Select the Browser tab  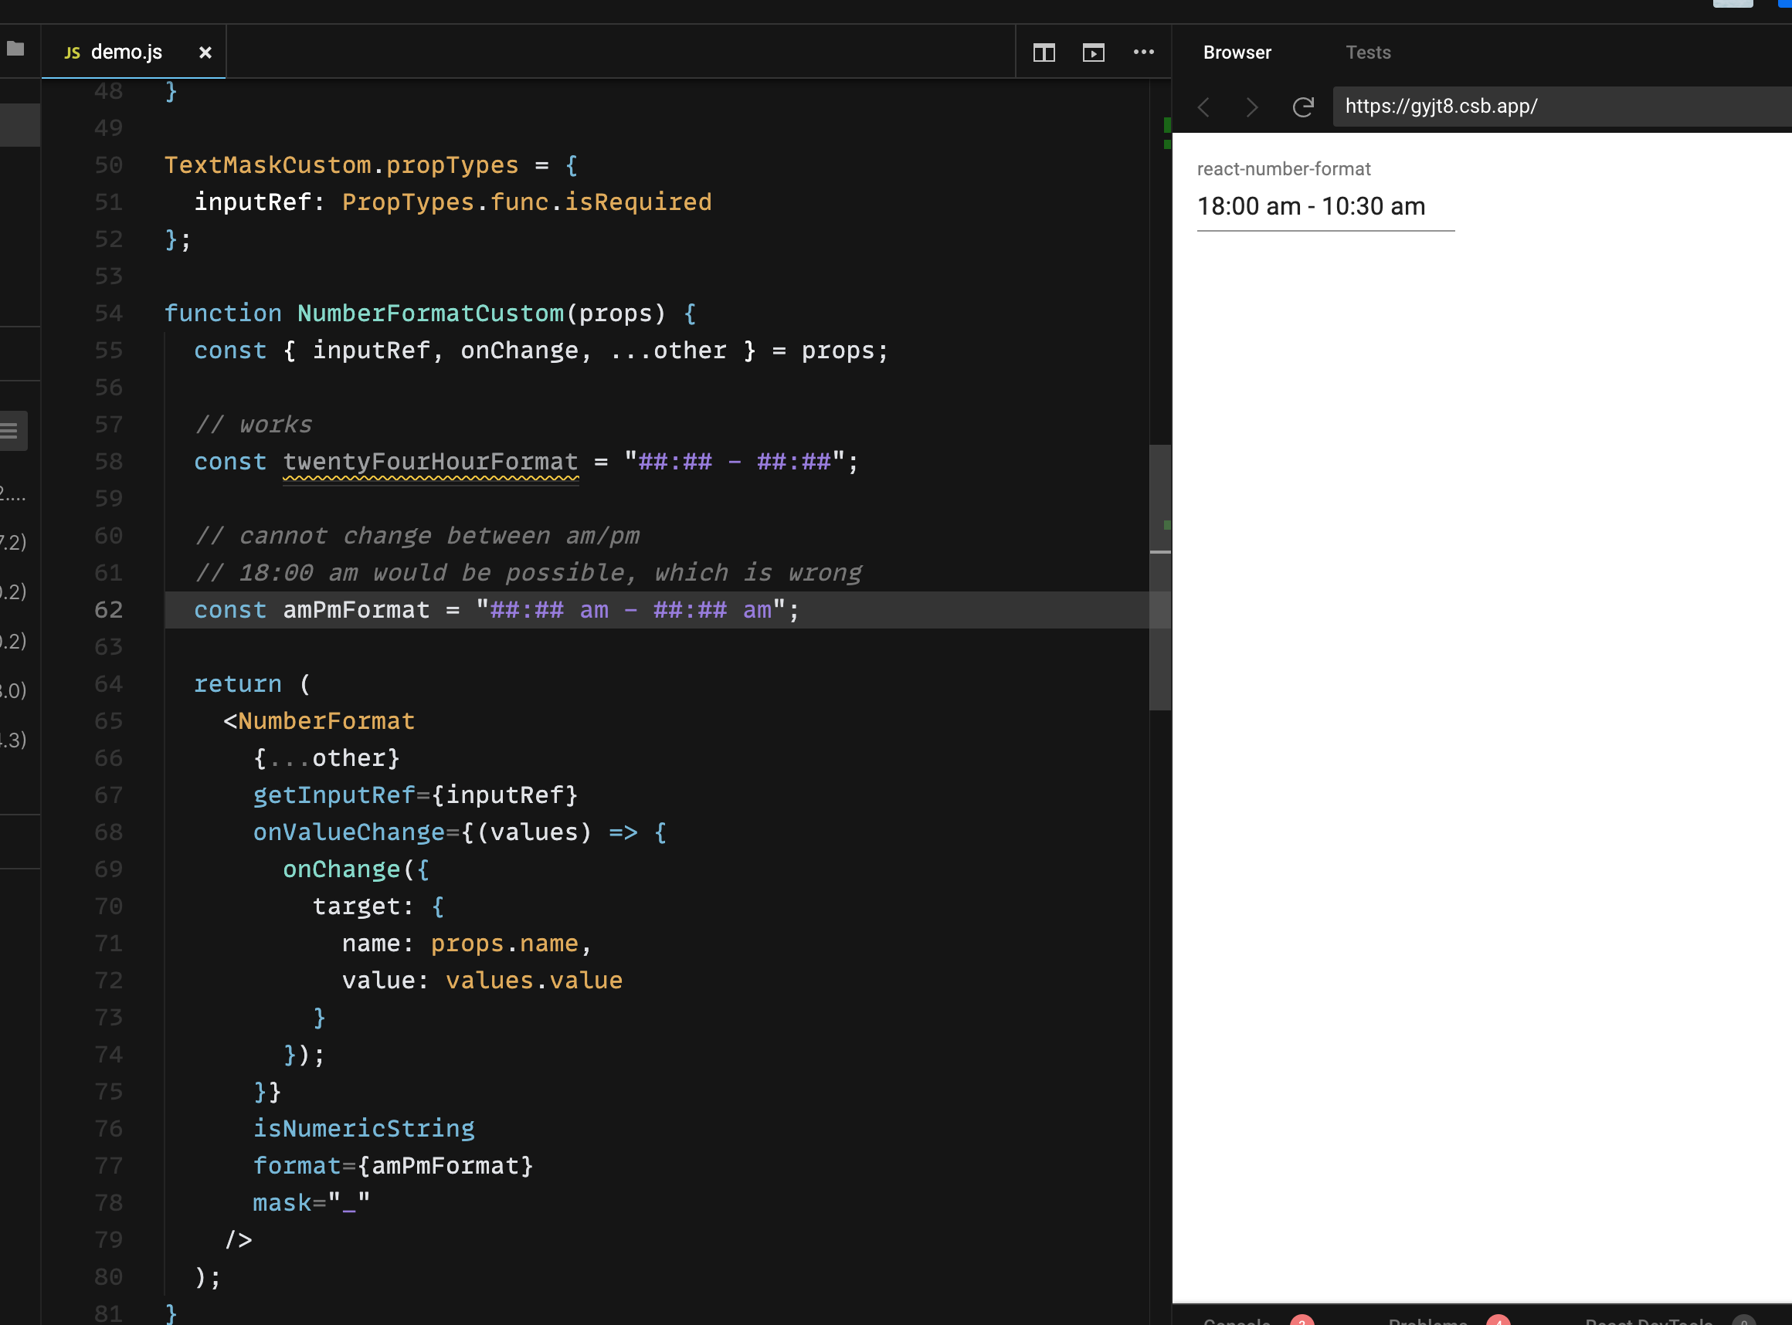pos(1237,53)
